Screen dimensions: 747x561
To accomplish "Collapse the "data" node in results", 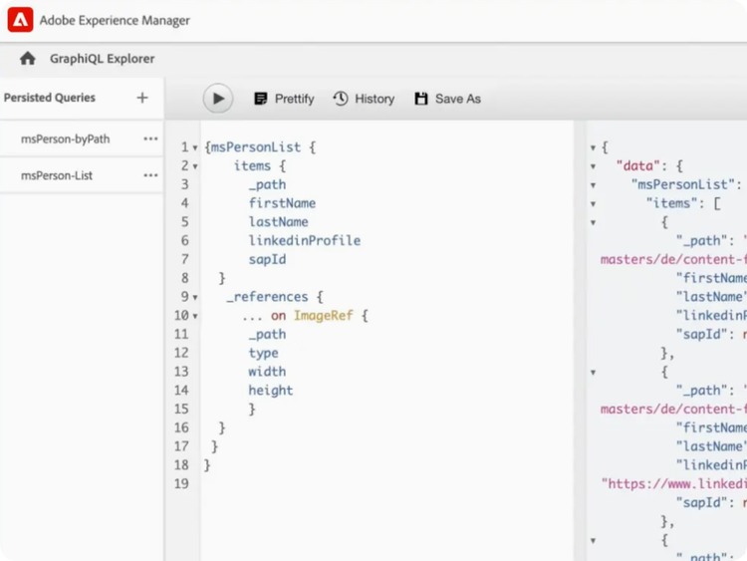I will (x=594, y=166).
